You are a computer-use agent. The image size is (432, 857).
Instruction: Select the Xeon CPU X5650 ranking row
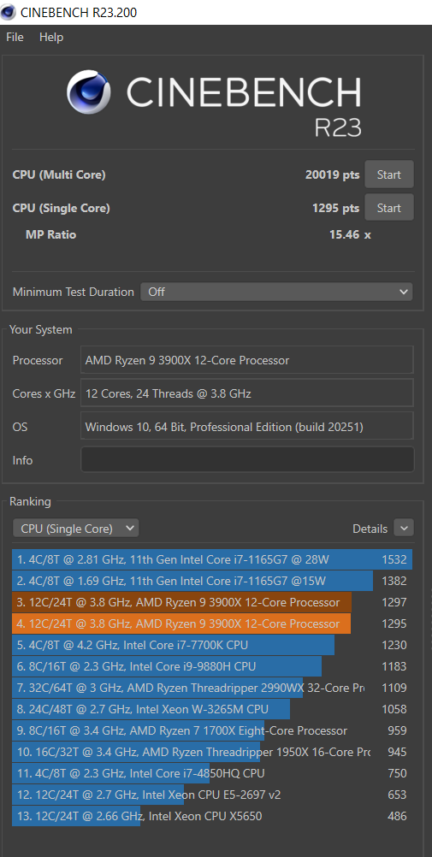coord(211,816)
